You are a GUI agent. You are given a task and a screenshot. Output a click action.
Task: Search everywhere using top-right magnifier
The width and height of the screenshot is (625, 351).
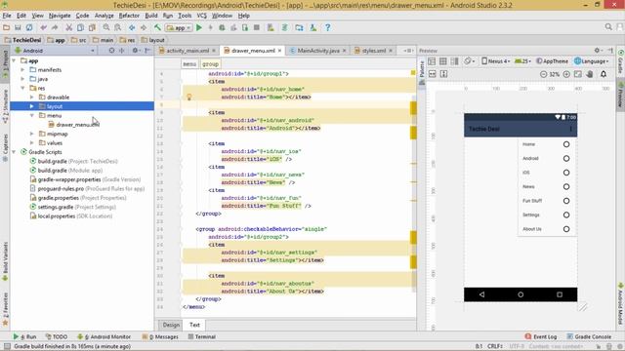coord(608,26)
